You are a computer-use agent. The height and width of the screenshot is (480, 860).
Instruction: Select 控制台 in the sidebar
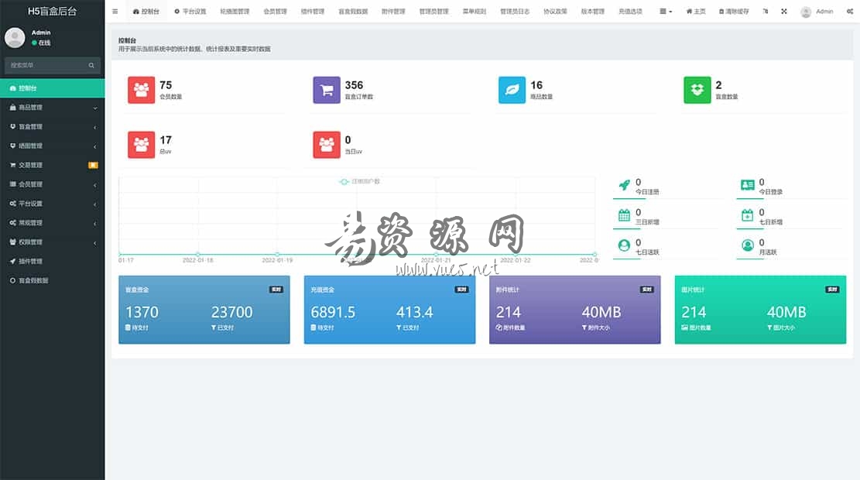pos(52,87)
